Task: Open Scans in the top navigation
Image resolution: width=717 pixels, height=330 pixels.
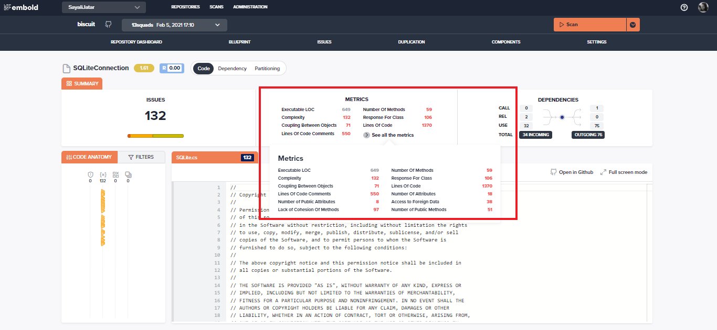Action: (216, 7)
